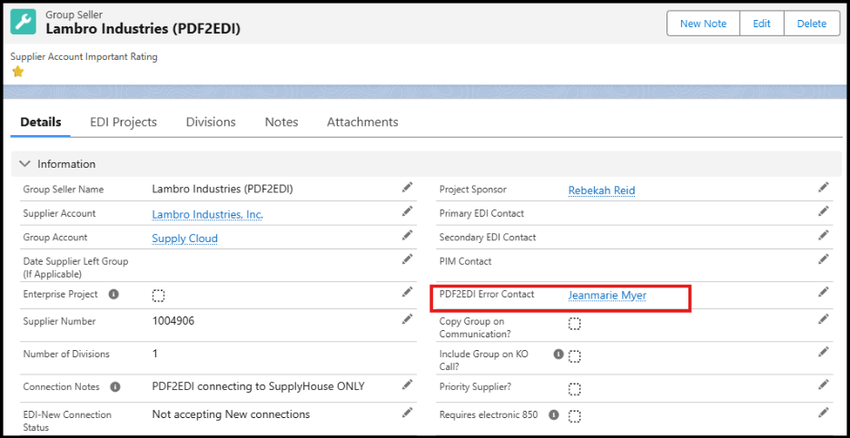The height and width of the screenshot is (438, 850).
Task: Open Rebekah Reid project sponsor link
Action: [x=602, y=190]
